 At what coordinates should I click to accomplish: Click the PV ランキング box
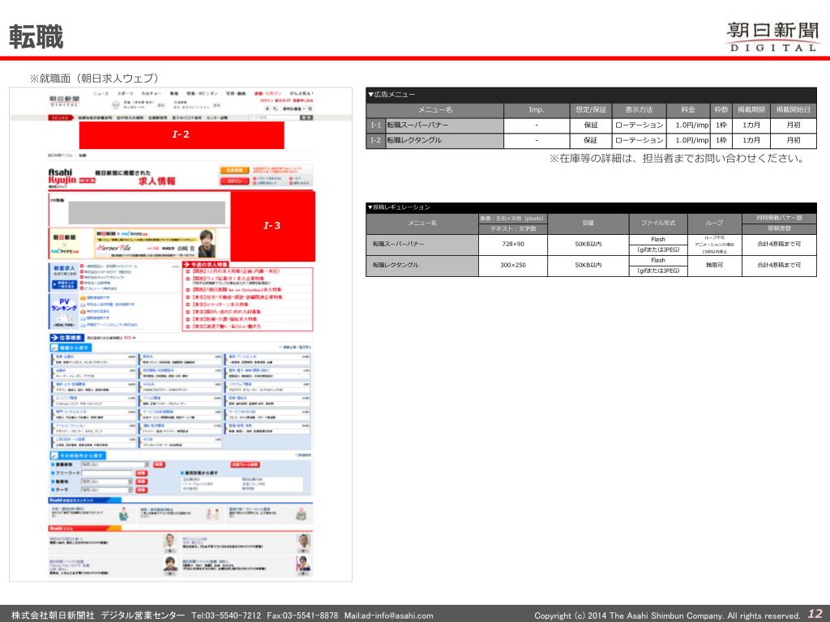click(x=64, y=312)
